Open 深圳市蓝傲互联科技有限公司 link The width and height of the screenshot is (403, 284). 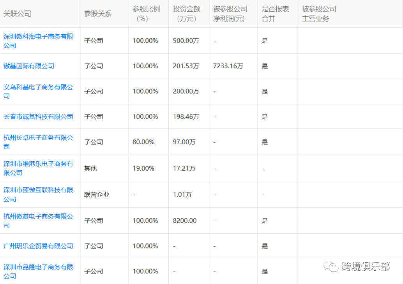tap(38, 194)
